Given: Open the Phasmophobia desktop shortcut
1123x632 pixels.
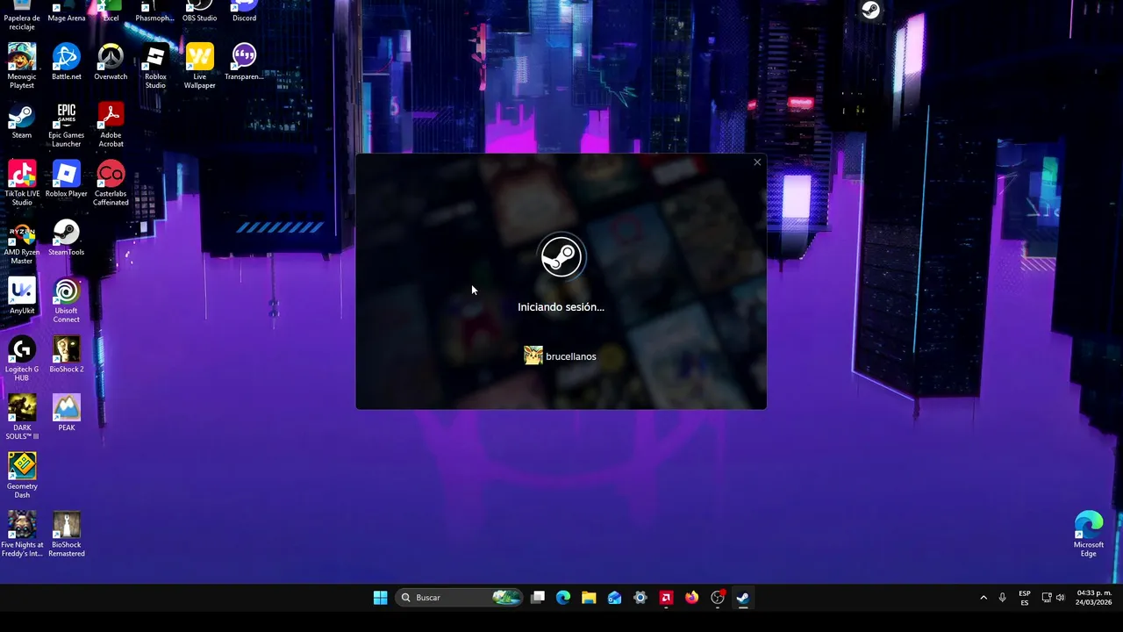Looking at the screenshot, I should [155, 12].
